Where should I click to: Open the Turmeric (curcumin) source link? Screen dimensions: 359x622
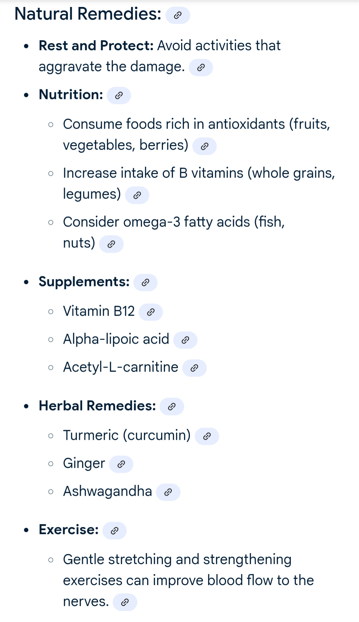207,436
